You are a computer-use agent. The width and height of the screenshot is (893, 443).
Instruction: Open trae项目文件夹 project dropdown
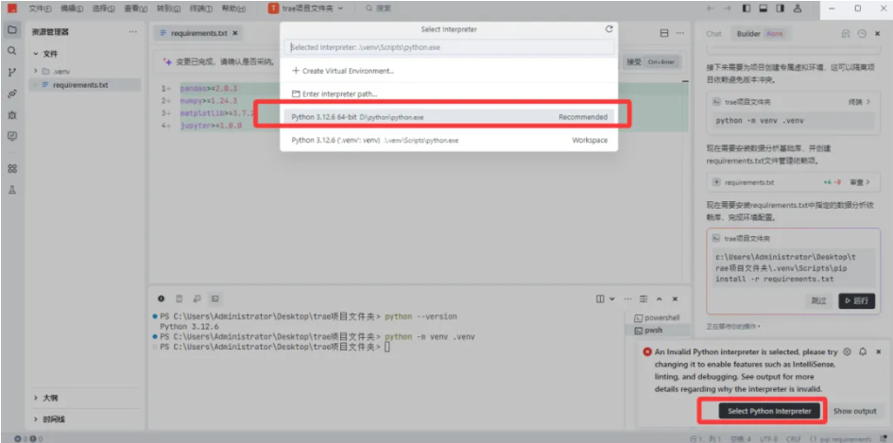306,9
